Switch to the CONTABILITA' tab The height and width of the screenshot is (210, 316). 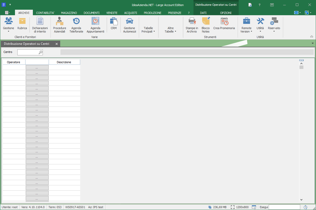[45, 13]
